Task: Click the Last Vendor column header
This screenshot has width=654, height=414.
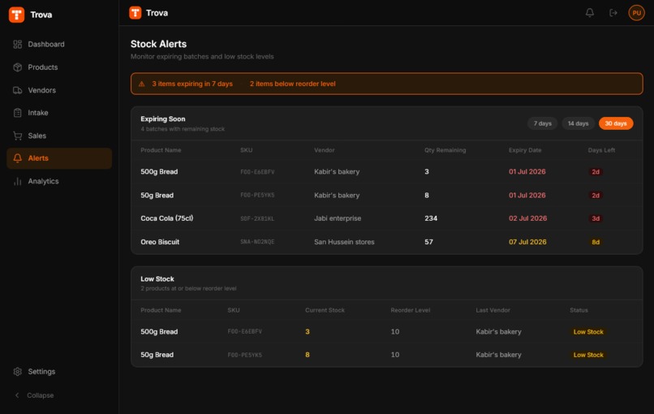Action: (493, 310)
